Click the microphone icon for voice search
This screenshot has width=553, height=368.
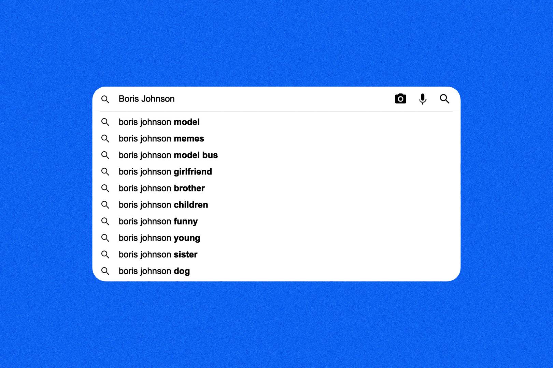(422, 99)
